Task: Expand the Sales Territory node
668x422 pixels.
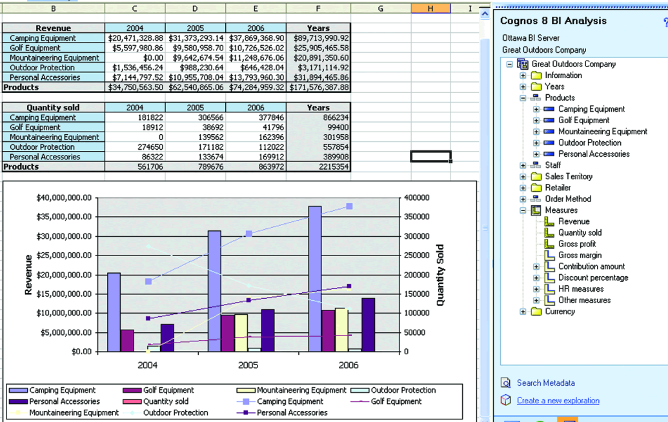Action: click(523, 176)
